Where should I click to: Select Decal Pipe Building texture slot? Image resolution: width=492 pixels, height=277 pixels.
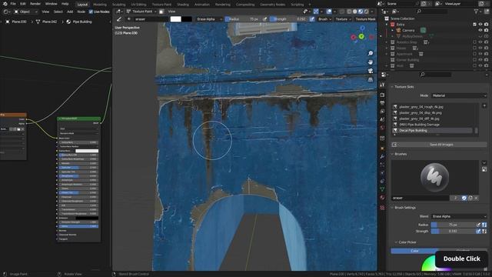click(x=433, y=130)
